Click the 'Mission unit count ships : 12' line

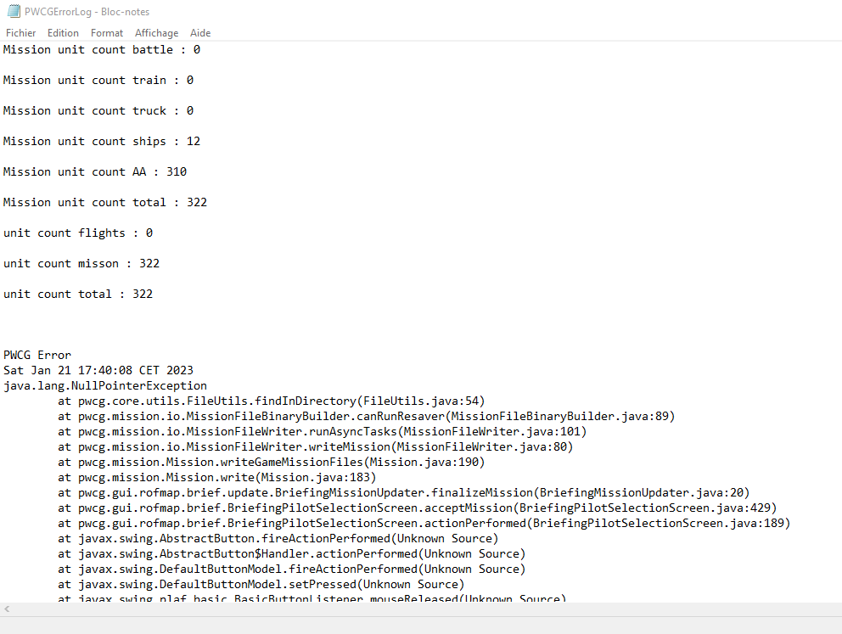pyautogui.click(x=102, y=141)
